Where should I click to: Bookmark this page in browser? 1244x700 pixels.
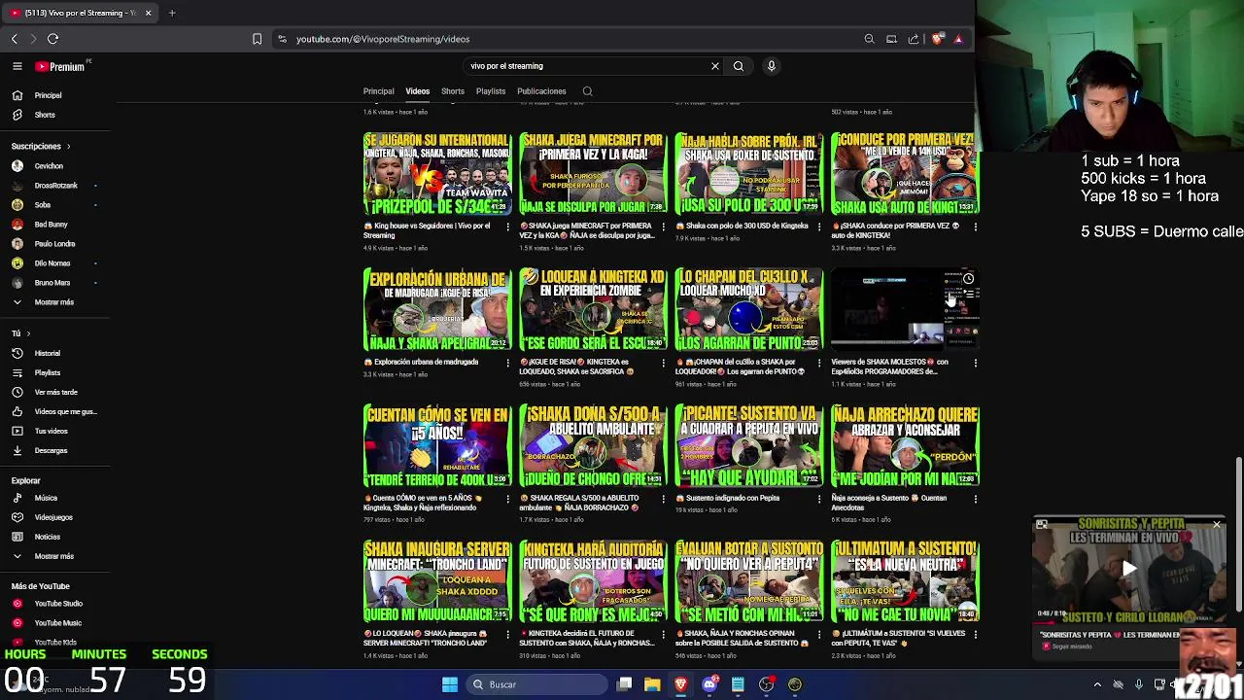[257, 39]
